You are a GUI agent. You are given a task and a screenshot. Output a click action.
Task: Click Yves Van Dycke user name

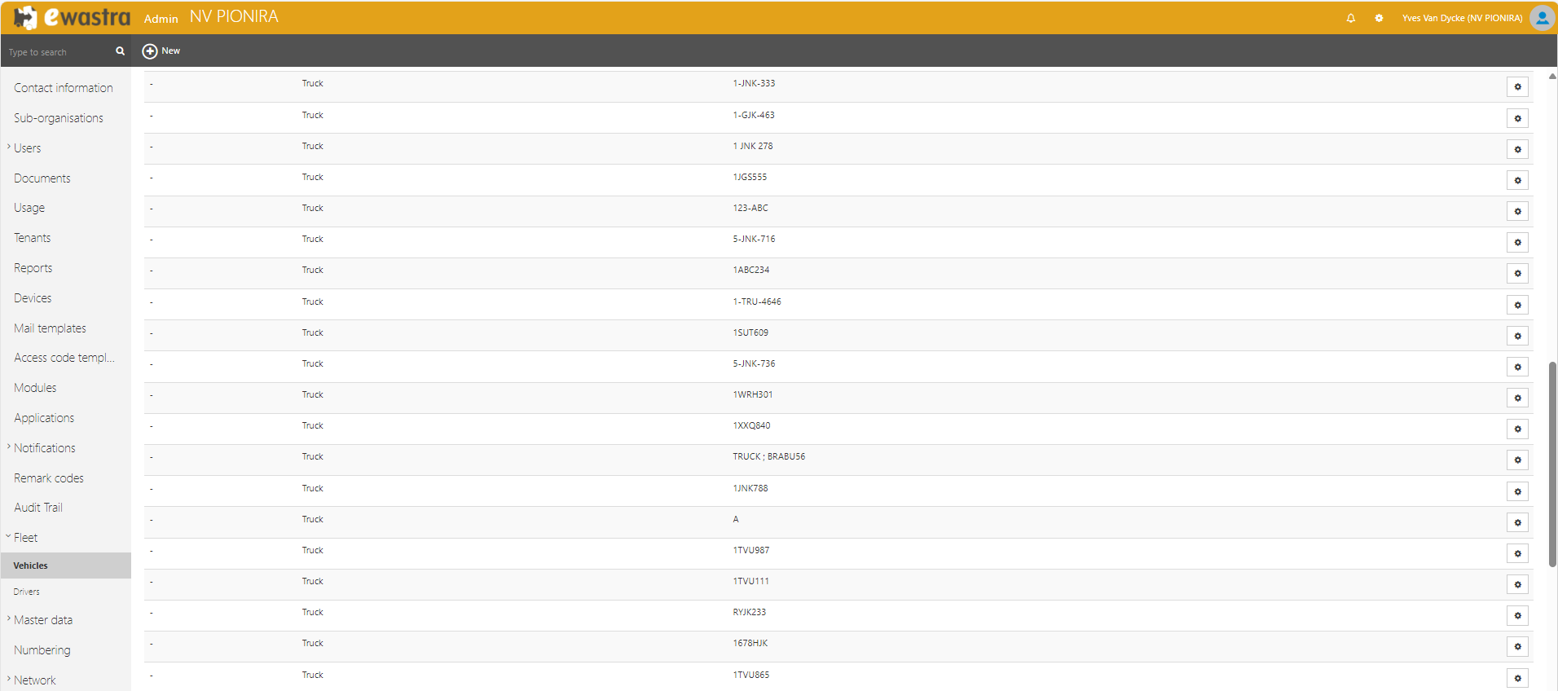[x=1462, y=18]
